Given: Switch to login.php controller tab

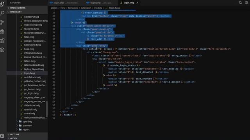Looking at the screenshot, I should tap(64, 3).
